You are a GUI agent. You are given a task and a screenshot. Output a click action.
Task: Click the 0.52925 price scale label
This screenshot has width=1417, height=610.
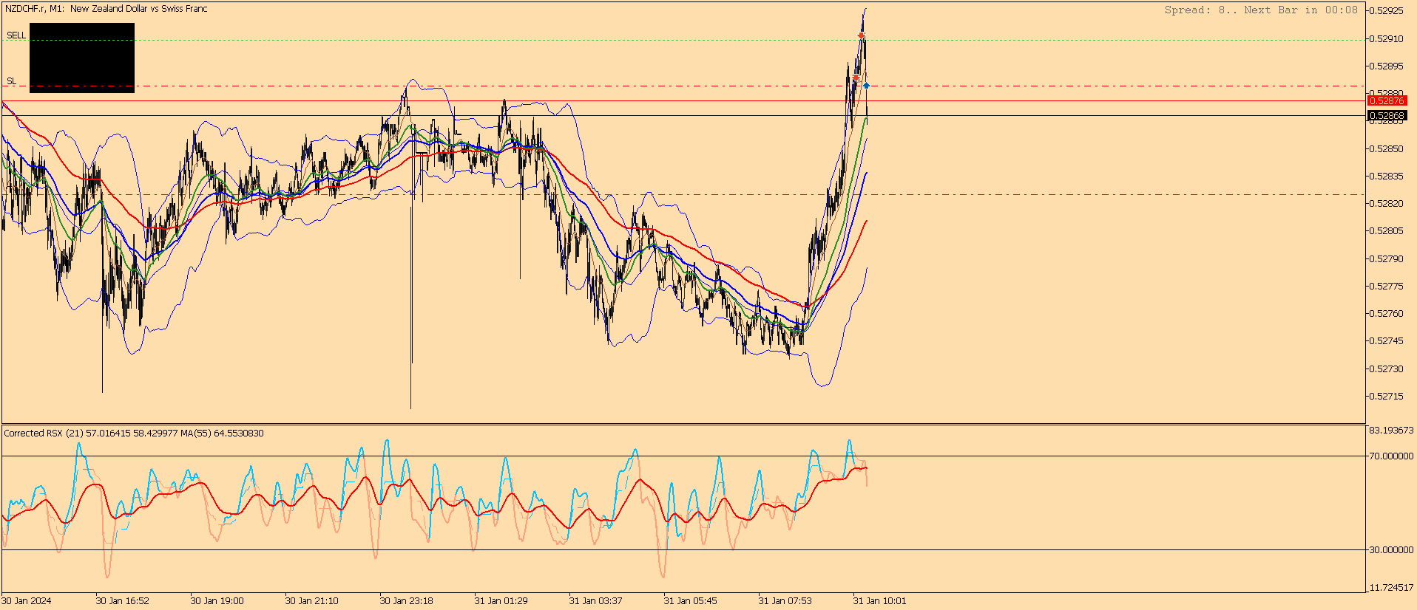[x=1387, y=11]
